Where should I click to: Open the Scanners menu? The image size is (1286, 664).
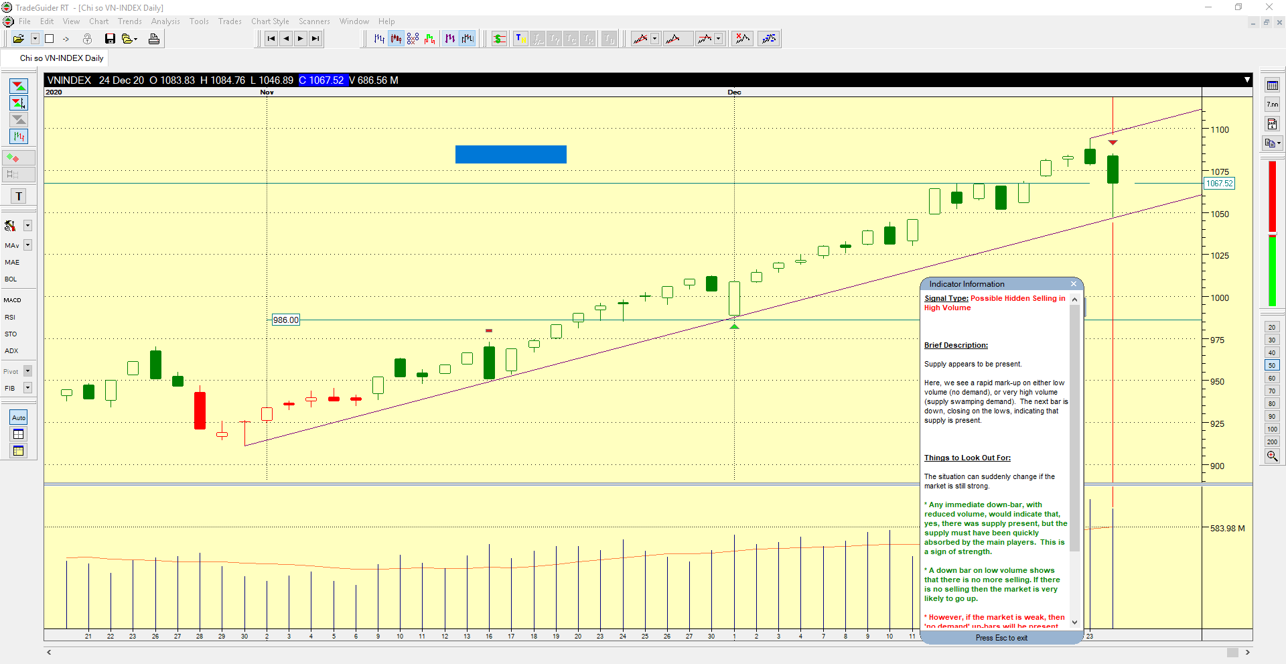pyautogui.click(x=314, y=21)
